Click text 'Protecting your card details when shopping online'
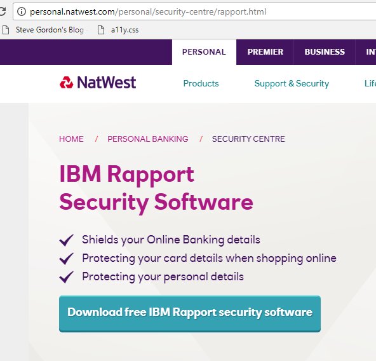Screen dimensions: 376x361 pos(209,259)
